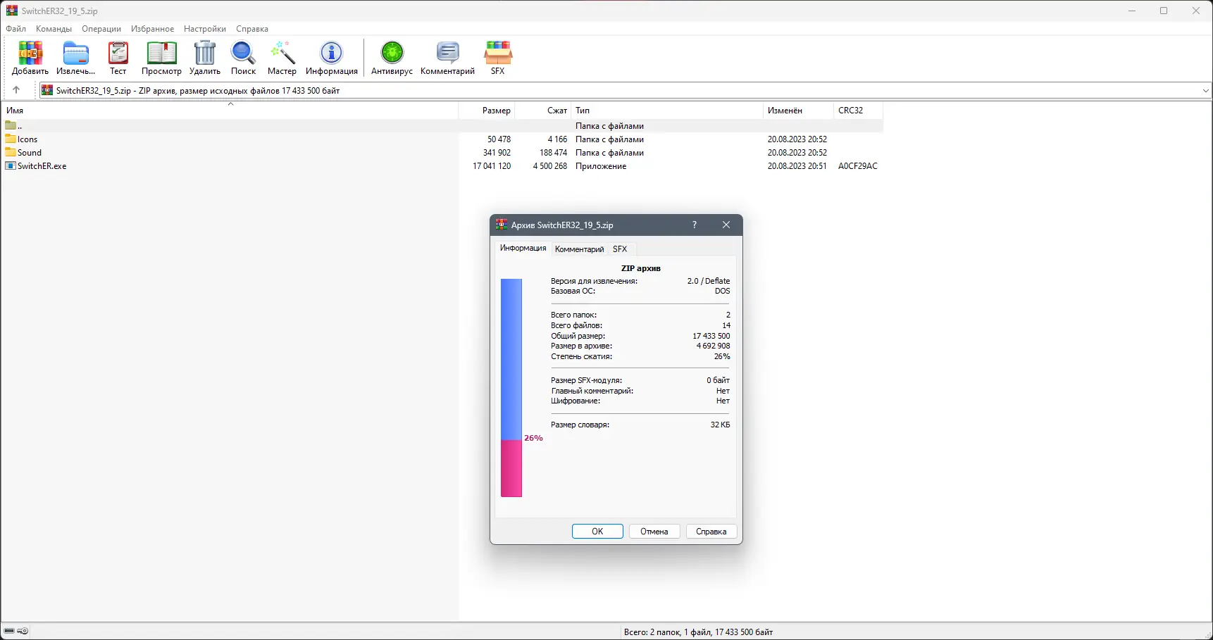Open the Операции menu

[x=101, y=29]
